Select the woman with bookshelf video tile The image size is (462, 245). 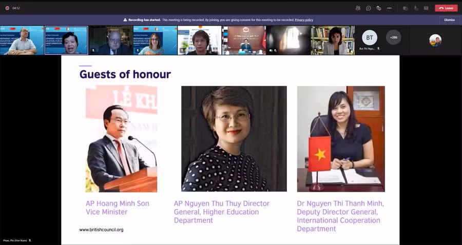click(333, 40)
